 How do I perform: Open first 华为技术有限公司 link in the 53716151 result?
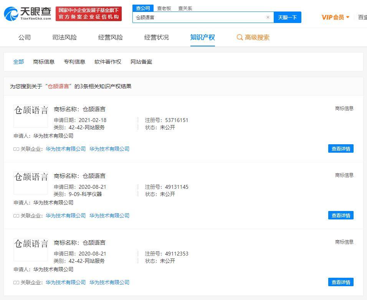coord(66,149)
